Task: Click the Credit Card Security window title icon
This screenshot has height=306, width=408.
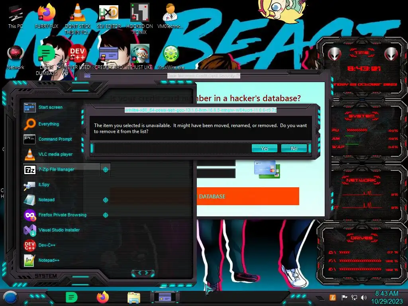Action: (x=87, y=76)
